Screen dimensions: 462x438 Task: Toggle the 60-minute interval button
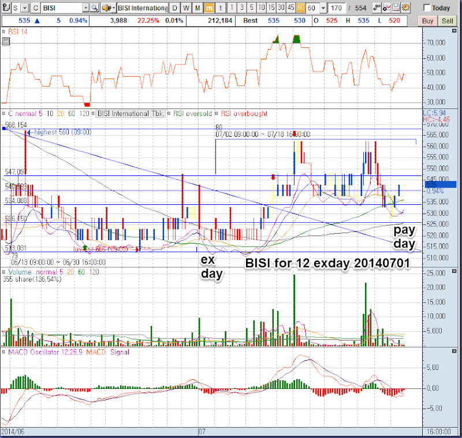tap(301, 8)
